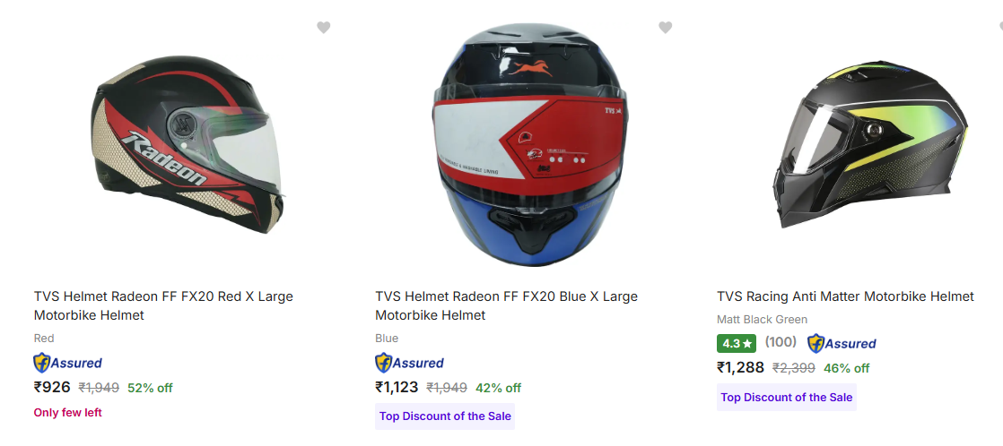This screenshot has height=446, width=1003.
Task: Click Assured badge under the Red helmet
Action: [68, 363]
